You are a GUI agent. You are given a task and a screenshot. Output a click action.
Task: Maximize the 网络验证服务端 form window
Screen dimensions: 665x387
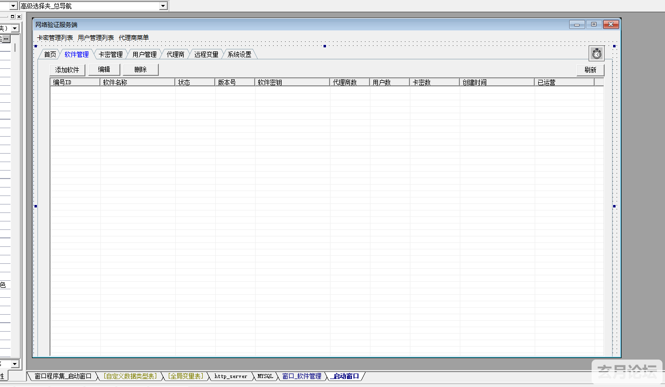pyautogui.click(x=594, y=24)
